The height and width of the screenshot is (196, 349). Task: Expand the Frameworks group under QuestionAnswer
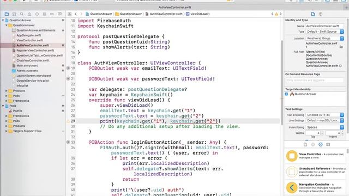point(7,101)
